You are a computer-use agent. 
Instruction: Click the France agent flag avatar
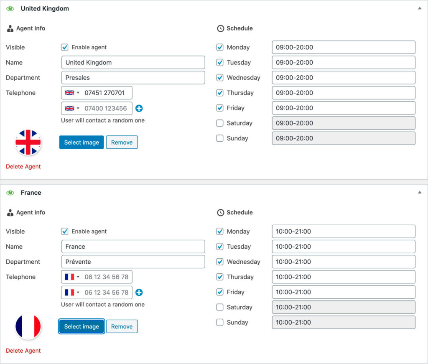click(x=28, y=326)
